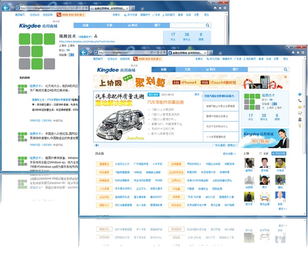Select 话题 tab in rear window
308x254 pixels.
tap(85, 25)
